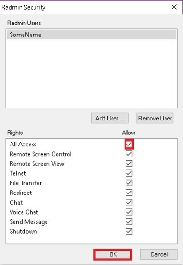Screen dimensions: 183x265
Task: Uncheck Remote Screen Control permission
Action: (129, 154)
